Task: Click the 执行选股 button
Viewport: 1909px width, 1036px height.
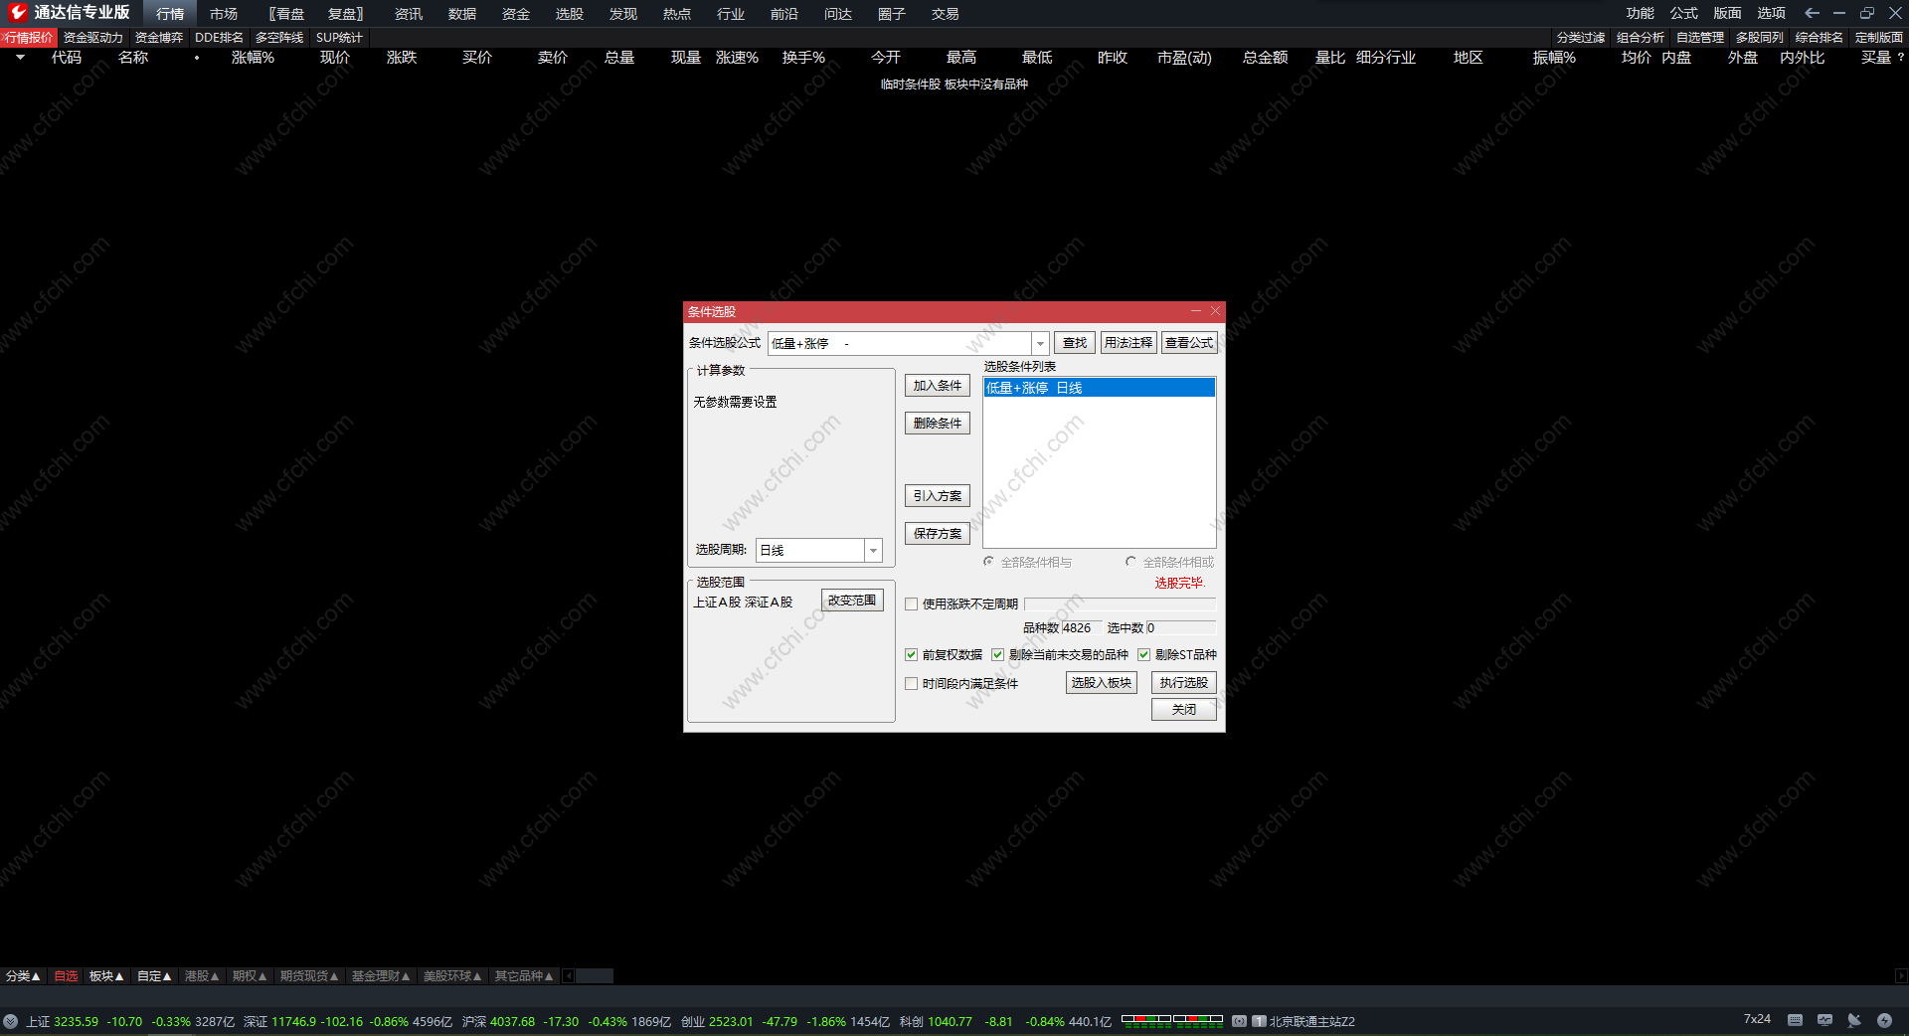Action: pos(1184,683)
